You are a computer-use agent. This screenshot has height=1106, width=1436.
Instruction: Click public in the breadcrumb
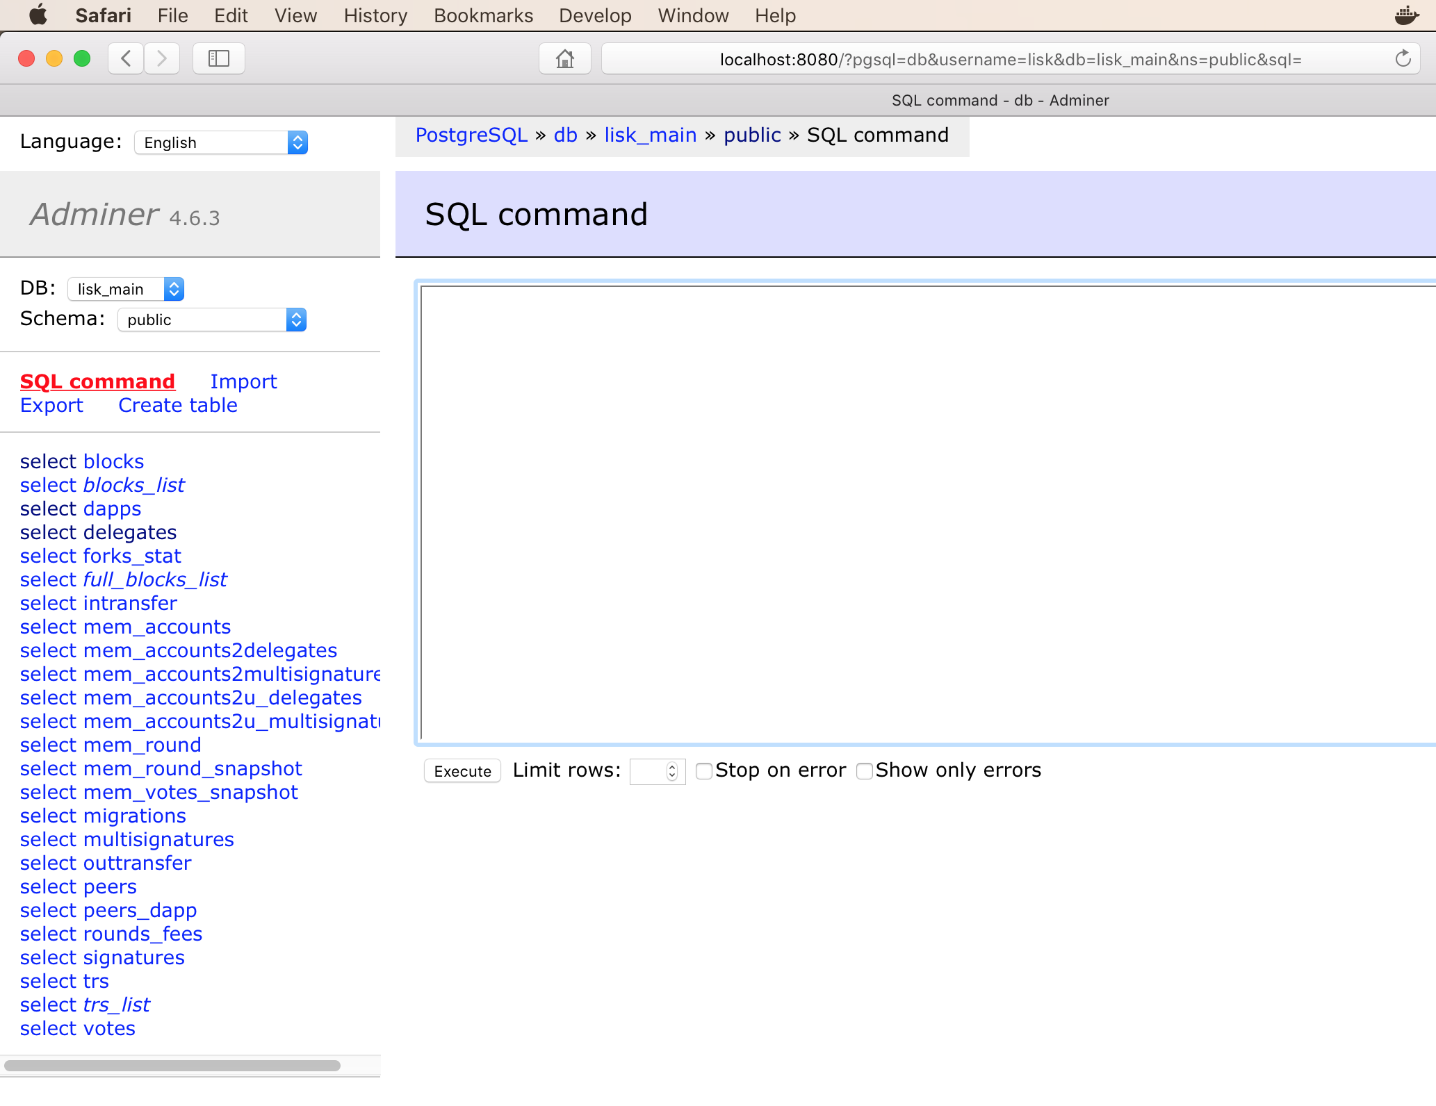click(x=752, y=135)
